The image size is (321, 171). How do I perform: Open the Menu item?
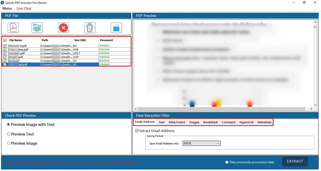[7, 8]
